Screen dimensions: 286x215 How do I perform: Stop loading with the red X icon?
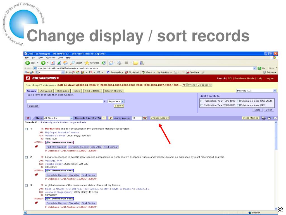pos(53,63)
